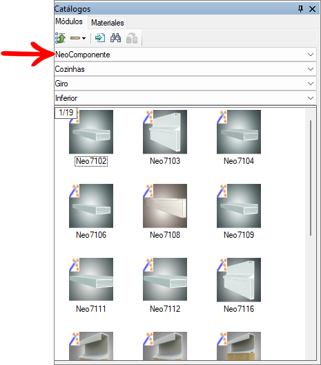321x365 pixels.
Task: Click the Neo7111 label text
Action: 91,309
